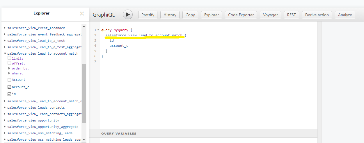This screenshot has width=364, height=143.
Task: Expand the salesforce_view_opportunity_aggregate node
Action: [x=5, y=127]
